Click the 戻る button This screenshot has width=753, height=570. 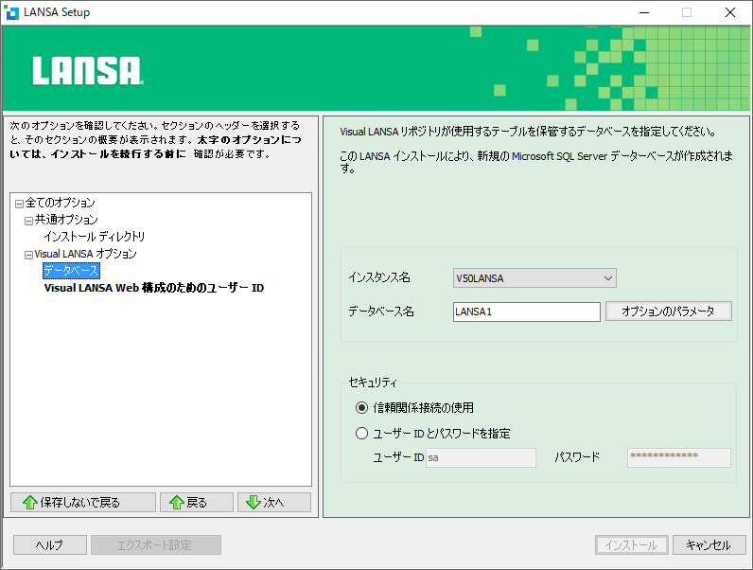197,502
